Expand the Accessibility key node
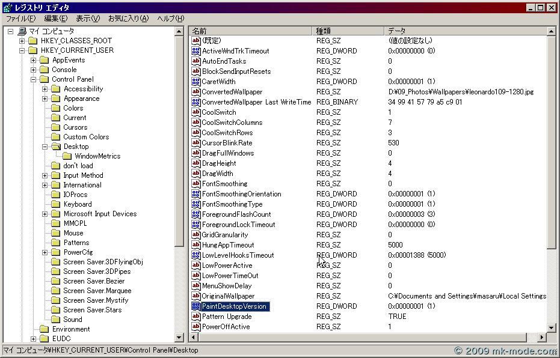The height and width of the screenshot is (358, 560). click(45, 89)
